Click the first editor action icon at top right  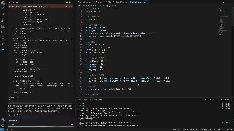(223, 2)
